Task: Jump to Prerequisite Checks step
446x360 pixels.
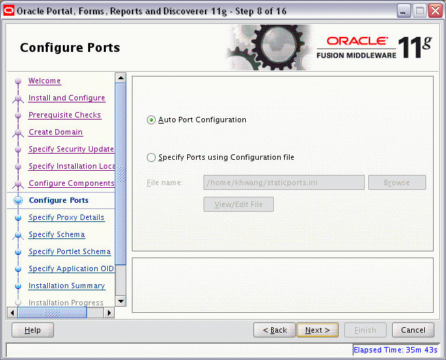Action: click(x=65, y=115)
